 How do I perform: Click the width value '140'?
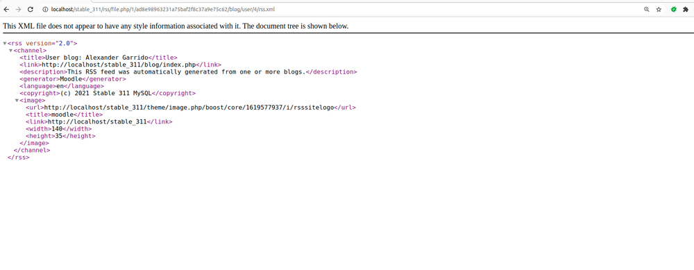click(x=57, y=129)
